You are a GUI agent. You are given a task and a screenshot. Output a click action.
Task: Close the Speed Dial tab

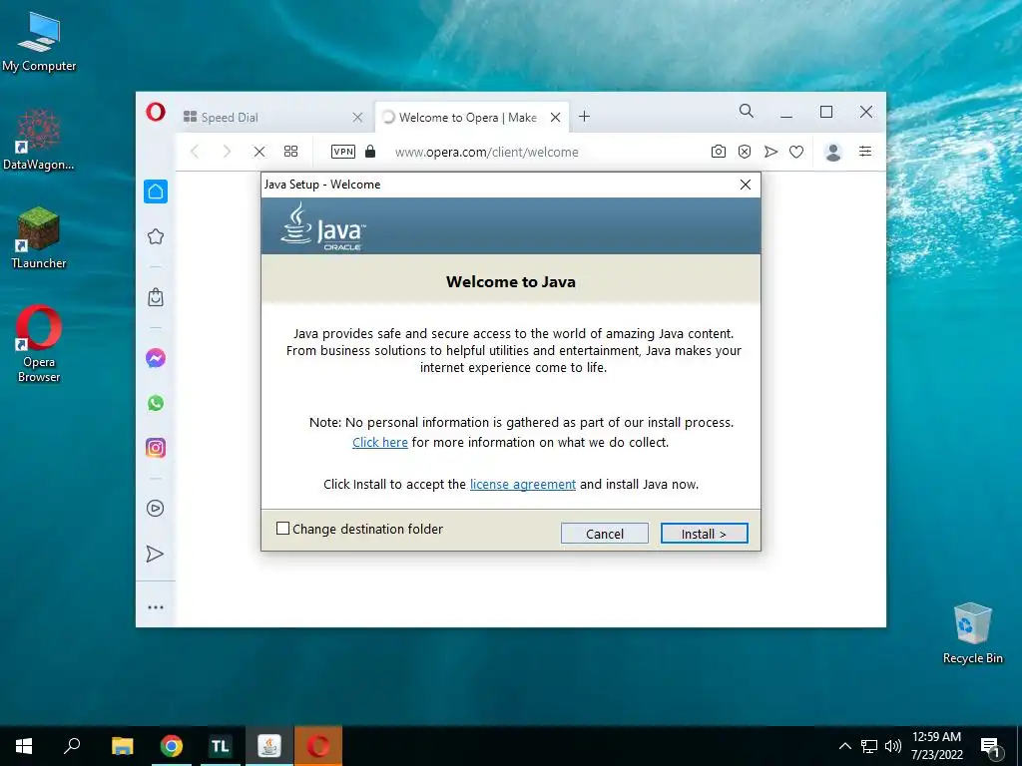click(357, 118)
